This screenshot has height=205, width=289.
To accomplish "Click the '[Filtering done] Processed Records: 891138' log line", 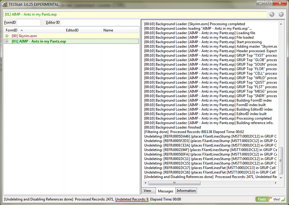I will click(x=194, y=132).
